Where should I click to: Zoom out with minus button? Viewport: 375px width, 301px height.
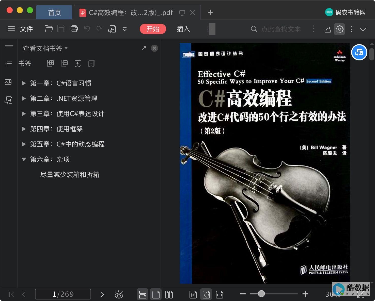point(243,294)
